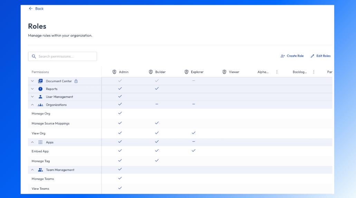
Task: Select the Backlog... column header
Action: tap(300, 72)
